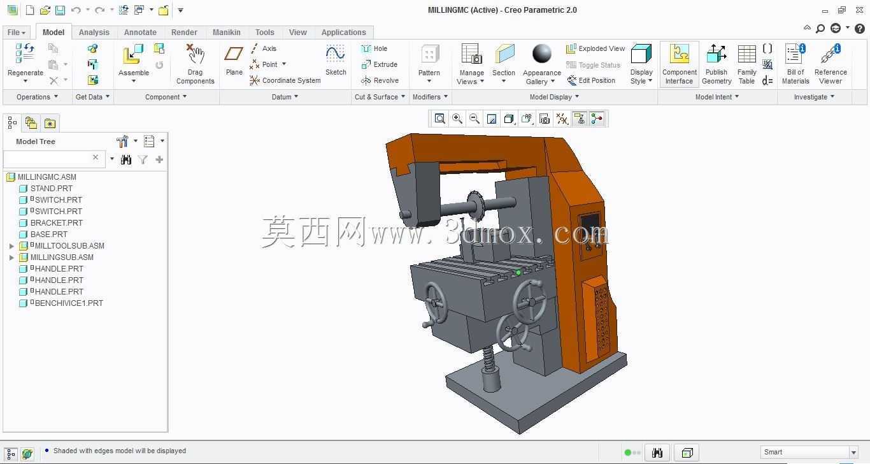Toggle Exploded View

[595, 48]
